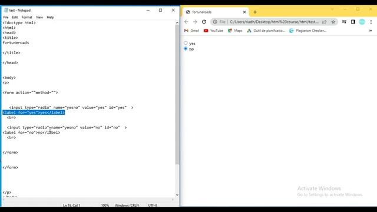Reload the fortuneroads page
377x212 pixels.
point(204,22)
